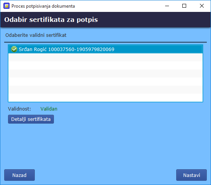Maximize the Proces potpisivanja dokumenta window
Screen dimensions: 211x185
[x=184, y=6]
